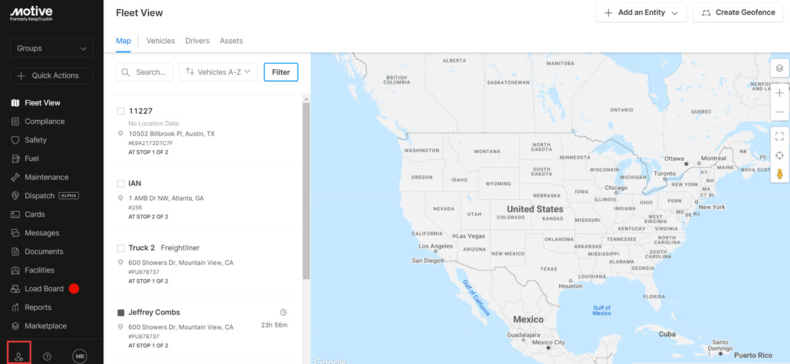Open the Help question mark icon

tap(47, 355)
